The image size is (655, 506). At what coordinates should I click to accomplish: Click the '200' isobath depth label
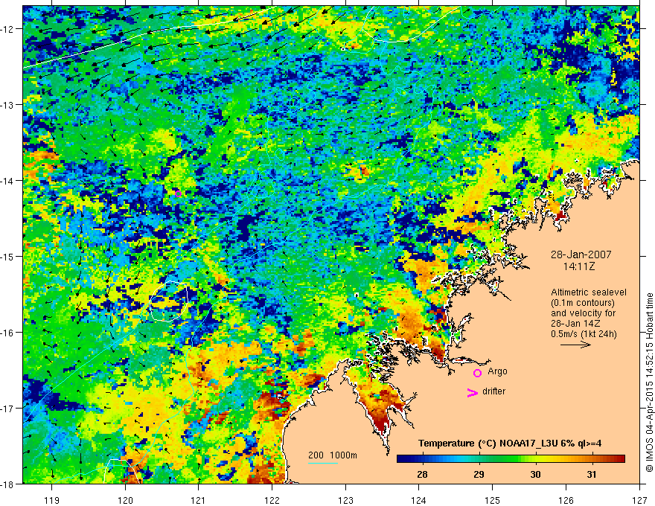pos(316,455)
